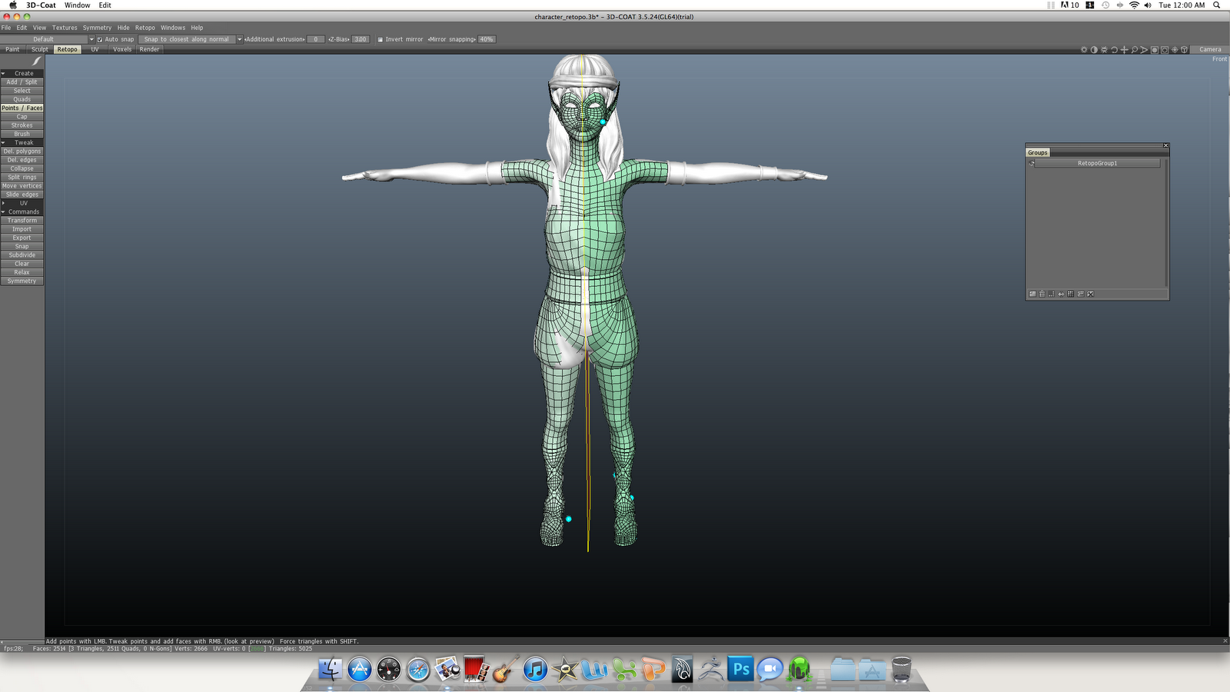Screen dimensions: 1230x692
Task: Activate the Quads tool
Action: (22, 99)
